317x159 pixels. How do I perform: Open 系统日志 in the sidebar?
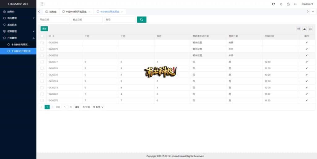coord(12,24)
